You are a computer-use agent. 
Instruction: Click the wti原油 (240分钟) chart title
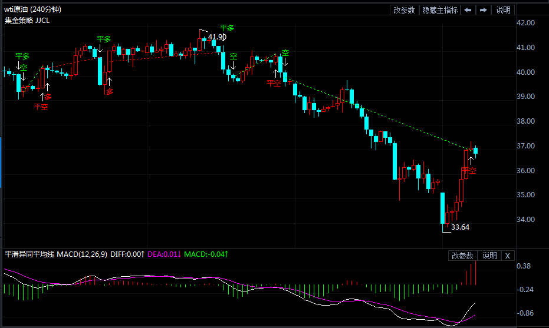32,10
